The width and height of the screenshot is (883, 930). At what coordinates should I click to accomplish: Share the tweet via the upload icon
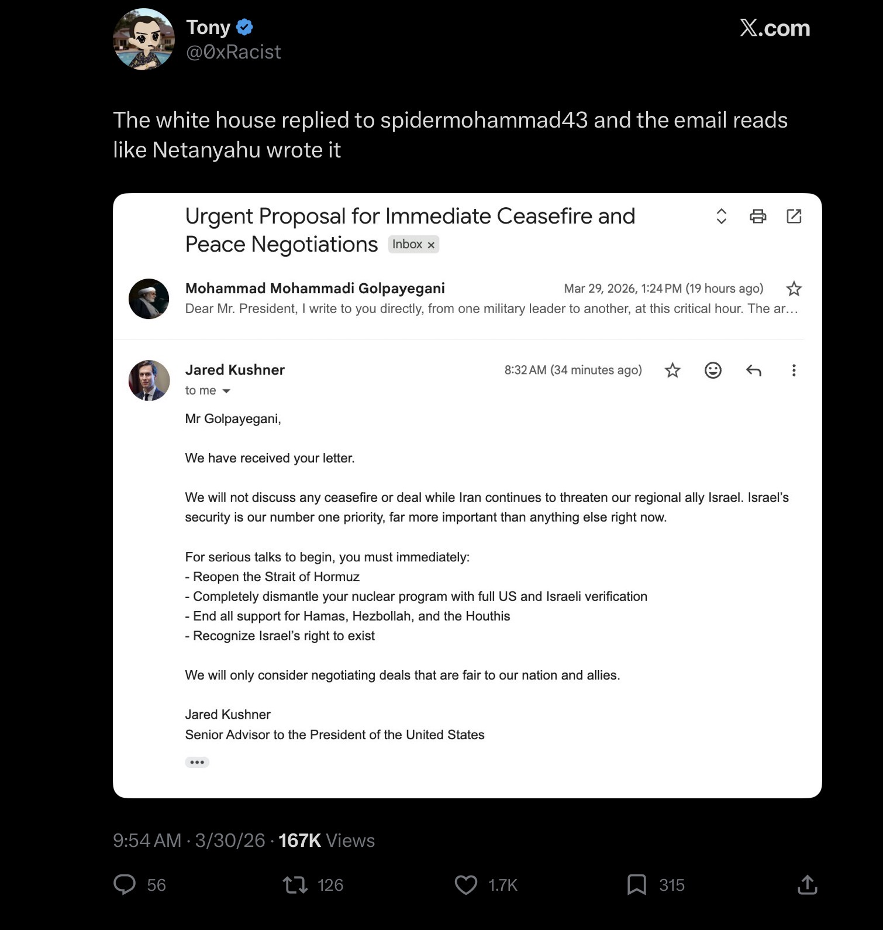(x=807, y=884)
